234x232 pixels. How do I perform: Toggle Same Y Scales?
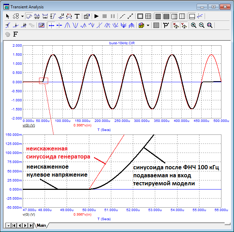pos(184,25)
